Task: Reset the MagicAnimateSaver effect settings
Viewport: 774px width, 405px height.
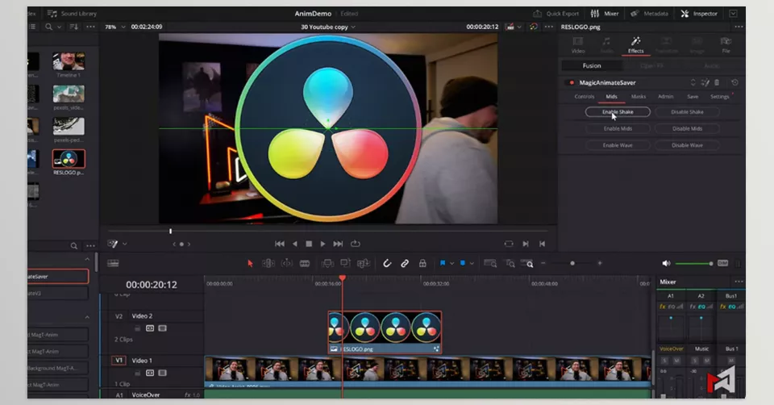Action: [734, 82]
